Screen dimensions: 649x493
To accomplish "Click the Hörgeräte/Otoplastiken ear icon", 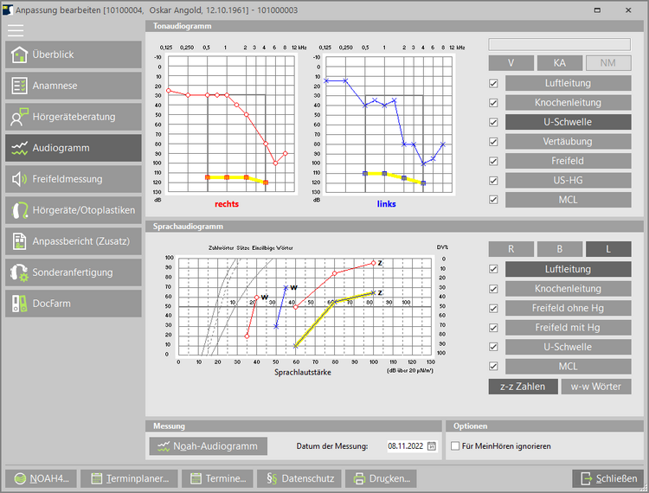I will pos(20,210).
